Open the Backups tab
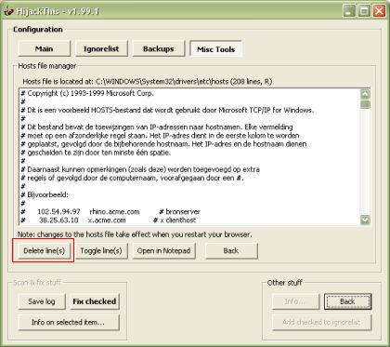This screenshot has height=347, width=390. (159, 48)
